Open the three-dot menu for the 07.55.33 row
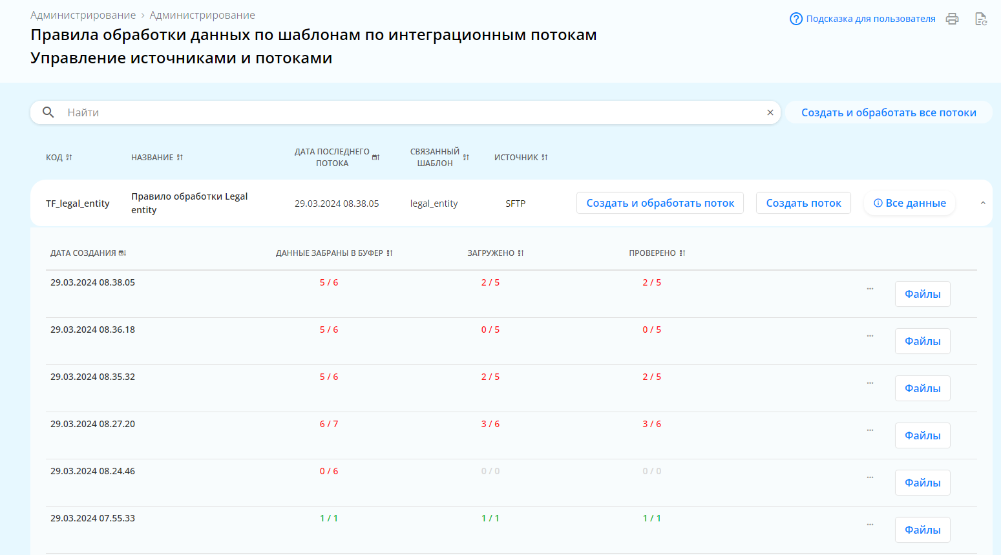The image size is (1001, 555). [x=870, y=525]
